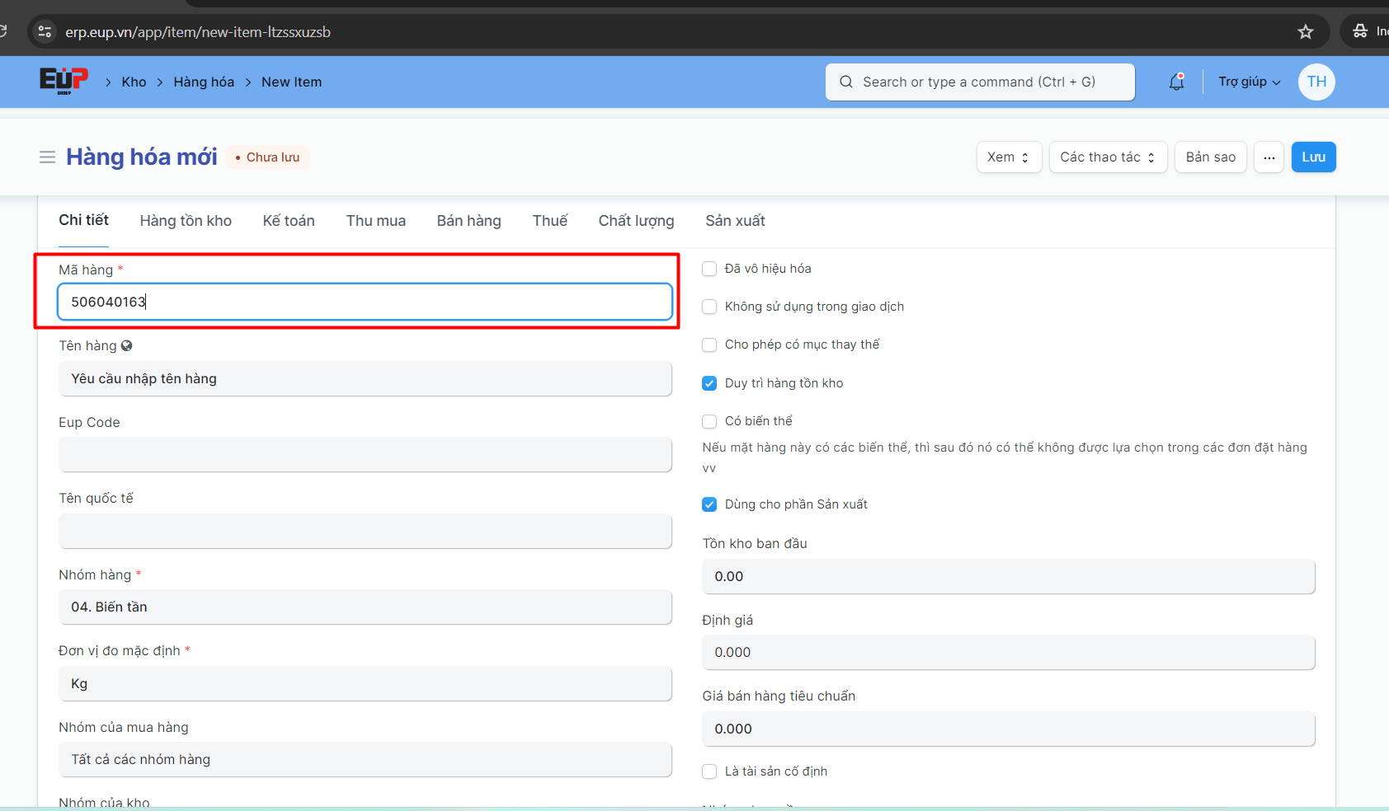
Task: Go to Hàng hóa breadcrumb link
Action: [x=204, y=82]
